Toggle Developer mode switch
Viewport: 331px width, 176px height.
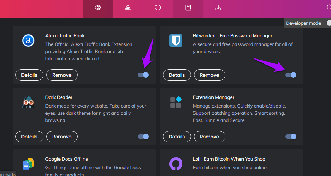click(x=328, y=23)
